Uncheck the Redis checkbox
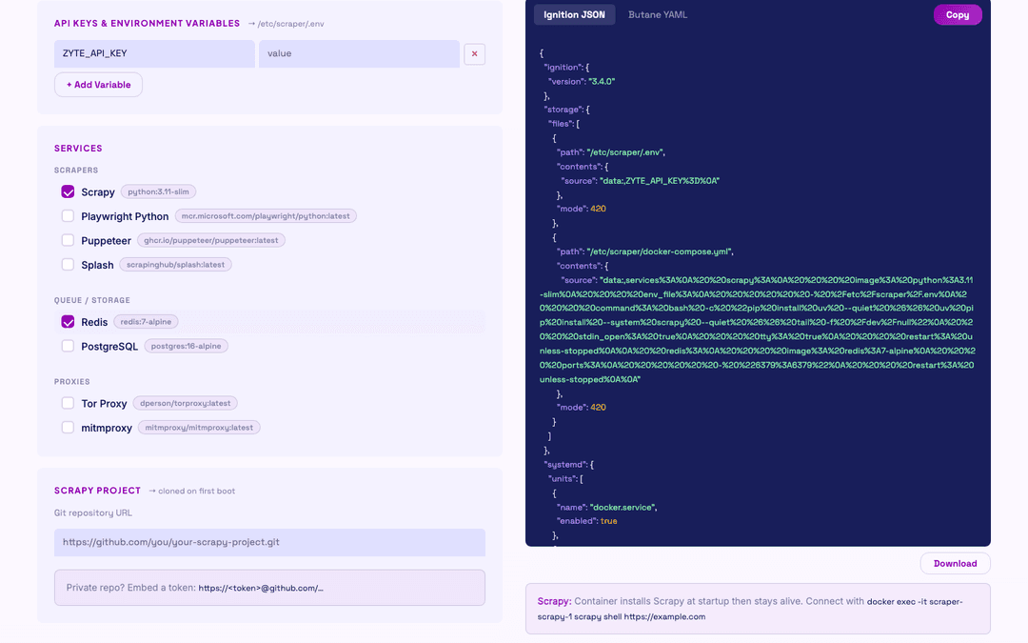Image resolution: width=1028 pixels, height=643 pixels. click(68, 322)
